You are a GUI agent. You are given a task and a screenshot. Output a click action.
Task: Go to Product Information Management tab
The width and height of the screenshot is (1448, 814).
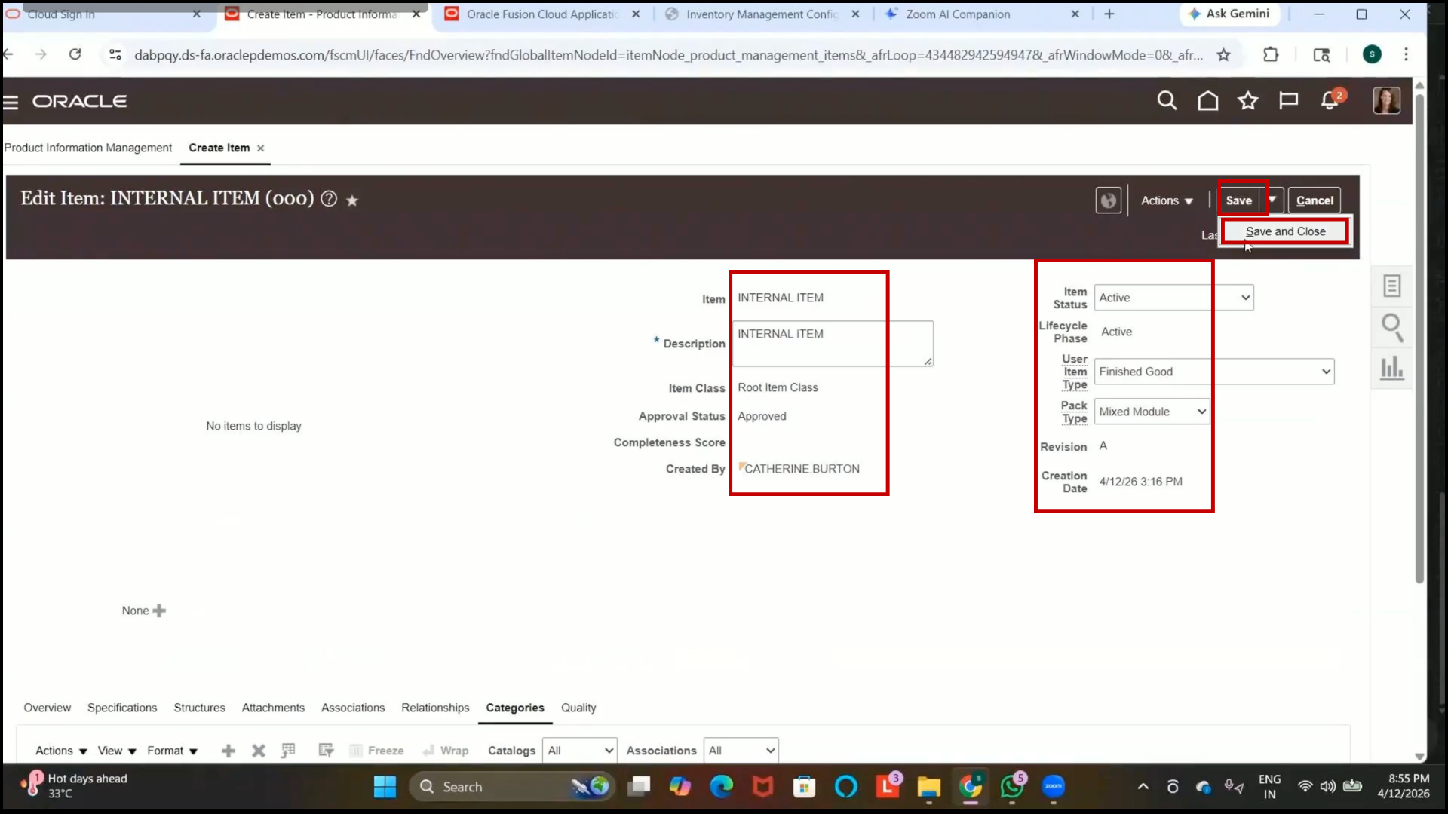pos(88,148)
